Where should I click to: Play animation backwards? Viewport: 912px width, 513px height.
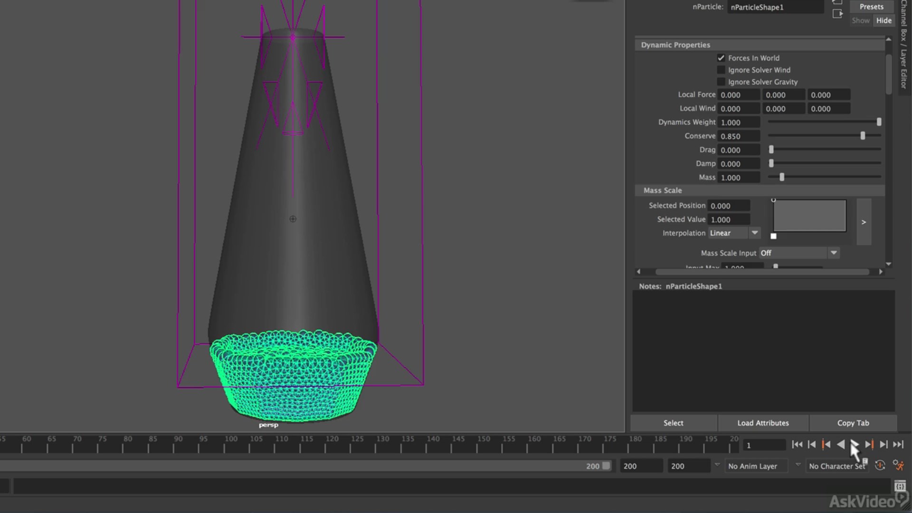[x=840, y=445]
